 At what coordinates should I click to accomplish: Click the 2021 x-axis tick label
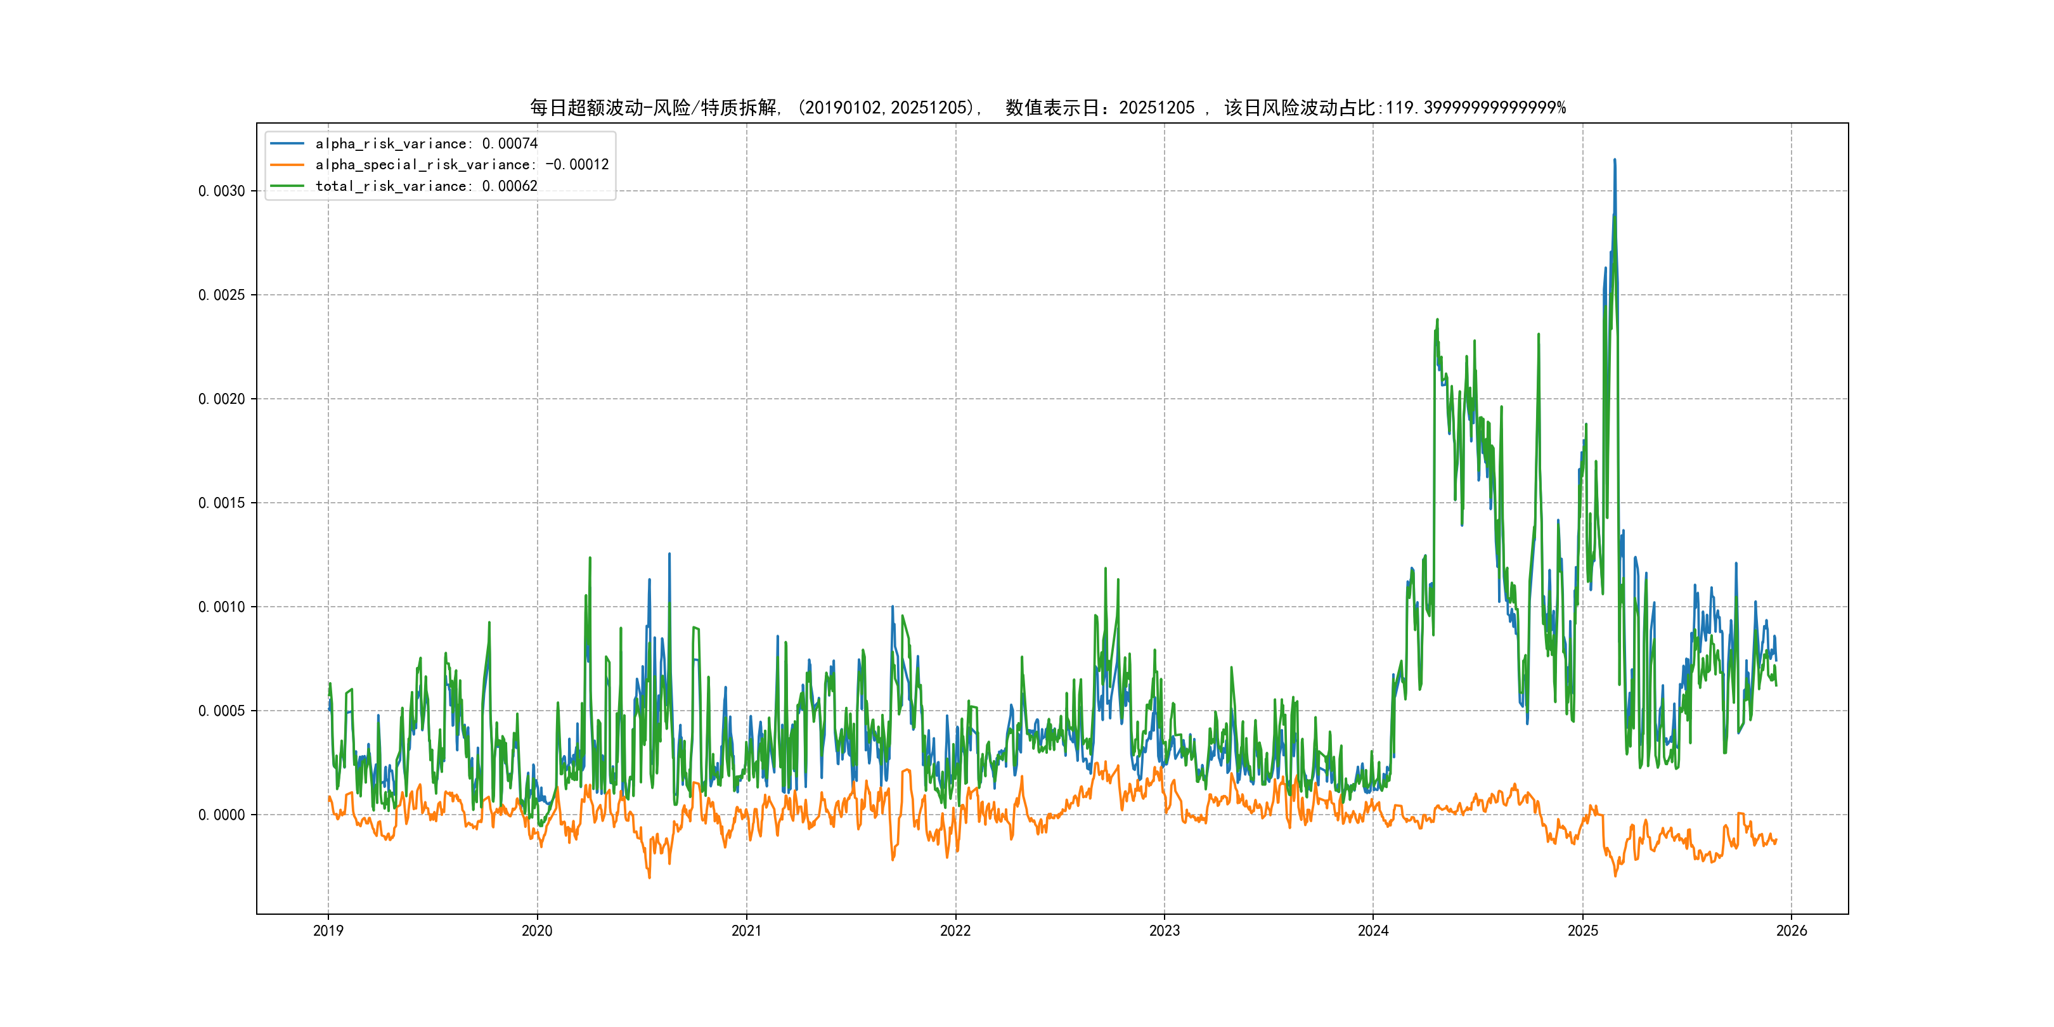tap(746, 931)
